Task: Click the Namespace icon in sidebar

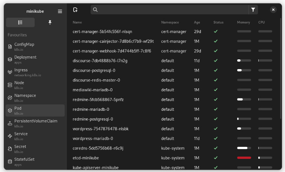Action: pos(10,98)
